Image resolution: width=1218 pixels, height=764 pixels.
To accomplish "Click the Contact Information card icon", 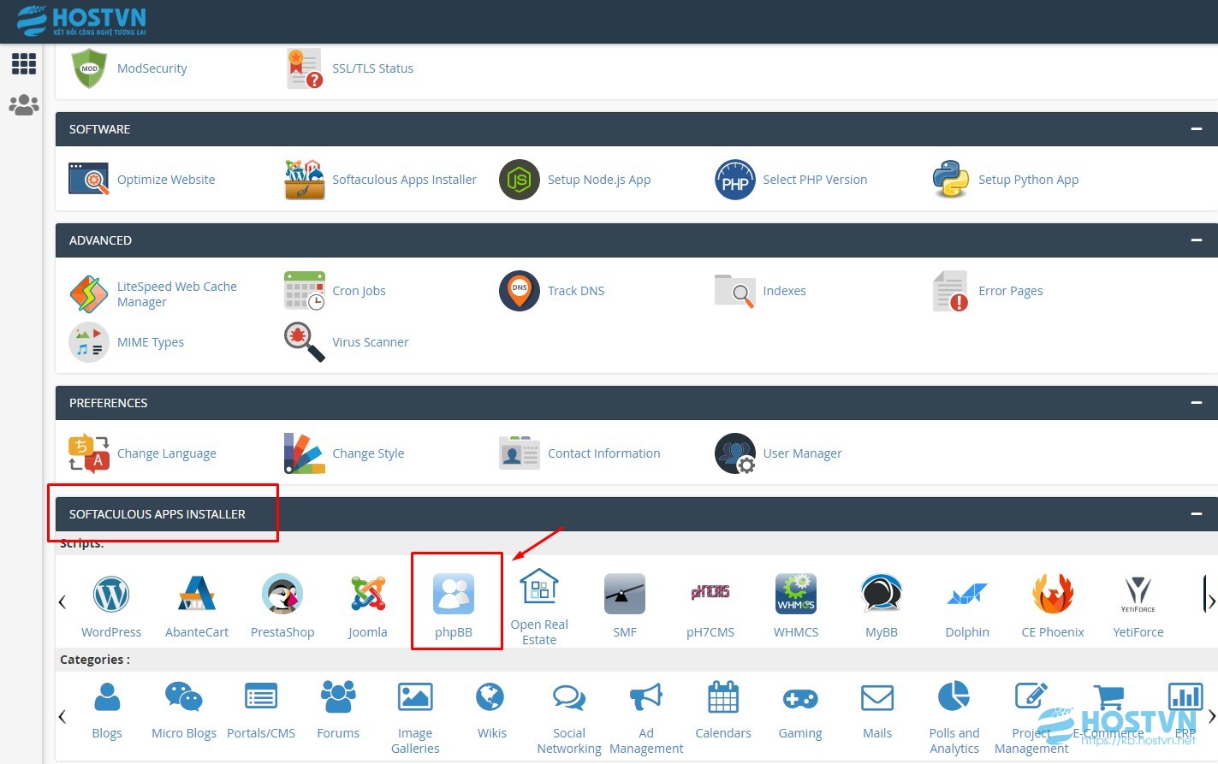I will 520,453.
